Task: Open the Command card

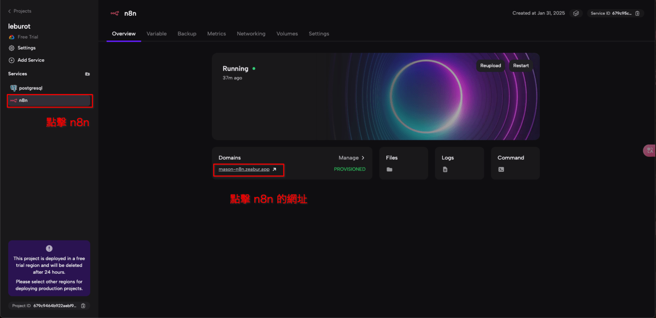Action: point(515,163)
